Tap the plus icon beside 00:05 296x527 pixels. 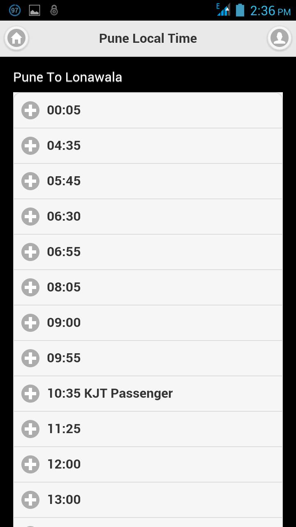(x=30, y=110)
